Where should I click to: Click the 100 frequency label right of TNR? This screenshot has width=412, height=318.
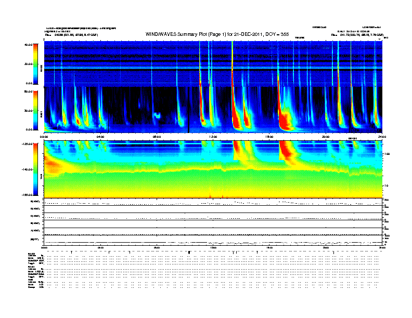point(387,154)
